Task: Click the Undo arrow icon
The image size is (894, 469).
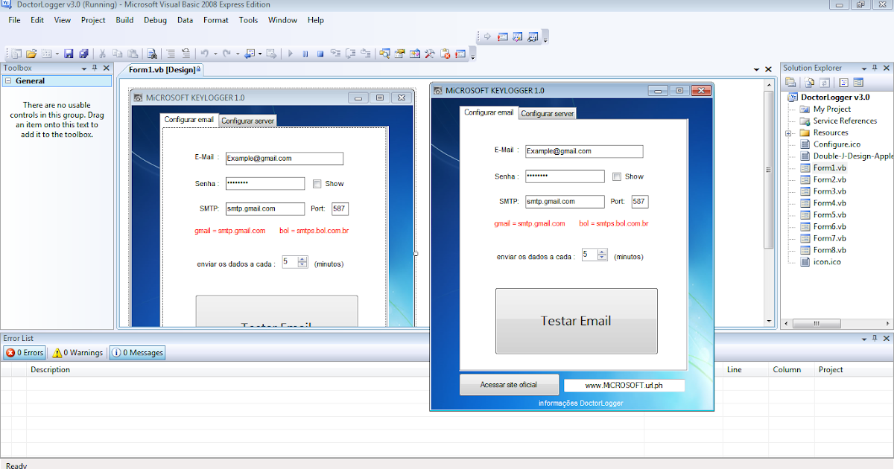Action: [204, 54]
